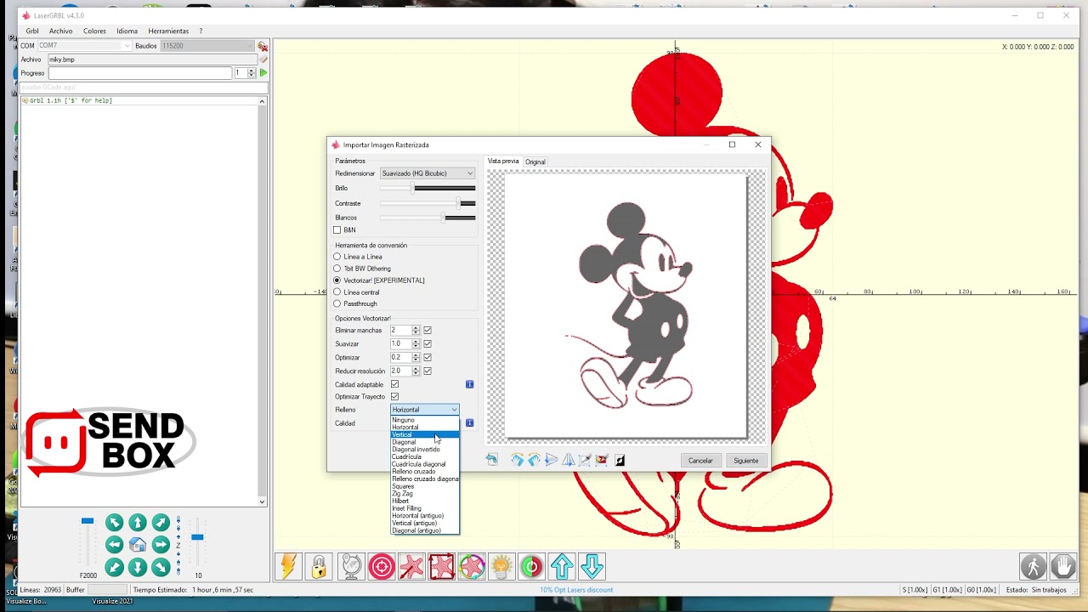Open the Idioma menu
The height and width of the screenshot is (612, 1088).
click(x=127, y=31)
